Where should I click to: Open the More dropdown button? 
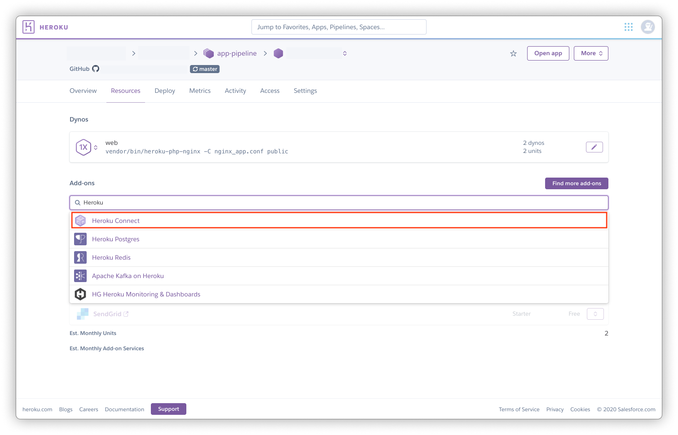click(591, 53)
